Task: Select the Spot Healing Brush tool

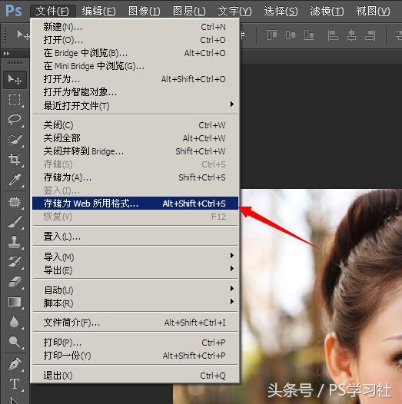Action: 15,202
